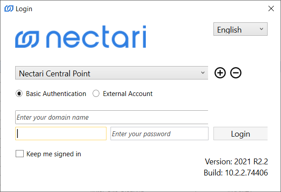Viewport: 281px width, 192px height.
Task: Click into the empty username field
Action: coord(61,134)
